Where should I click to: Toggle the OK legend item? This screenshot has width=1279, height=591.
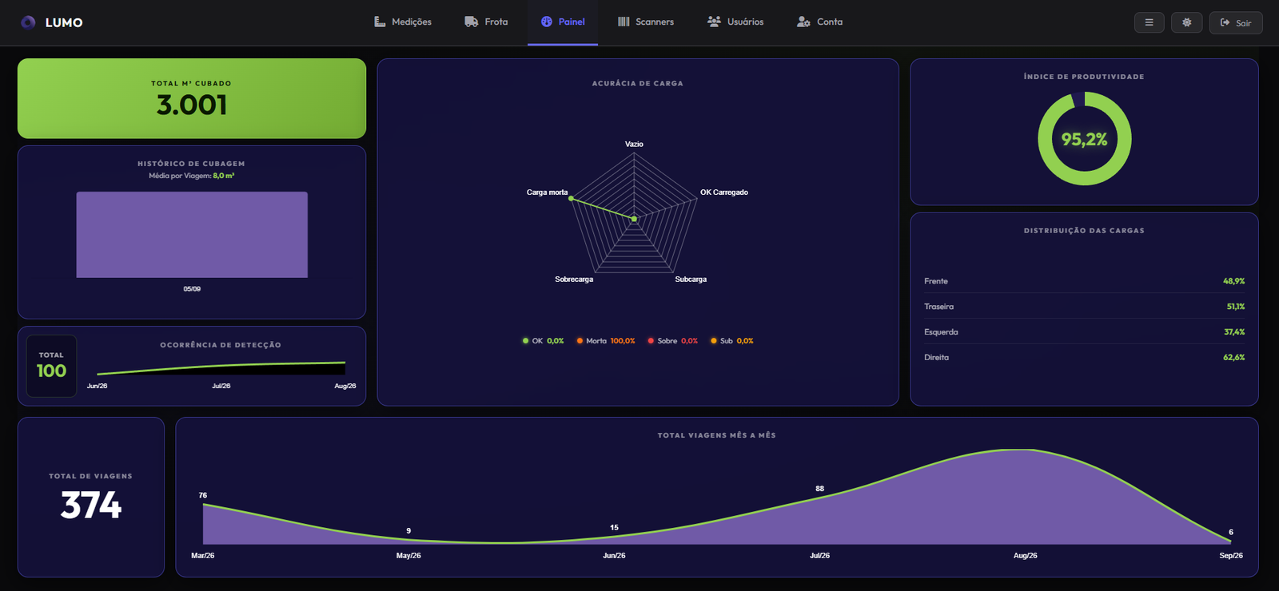tap(543, 341)
